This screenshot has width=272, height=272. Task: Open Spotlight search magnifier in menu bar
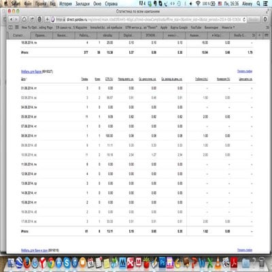click(x=258, y=3)
